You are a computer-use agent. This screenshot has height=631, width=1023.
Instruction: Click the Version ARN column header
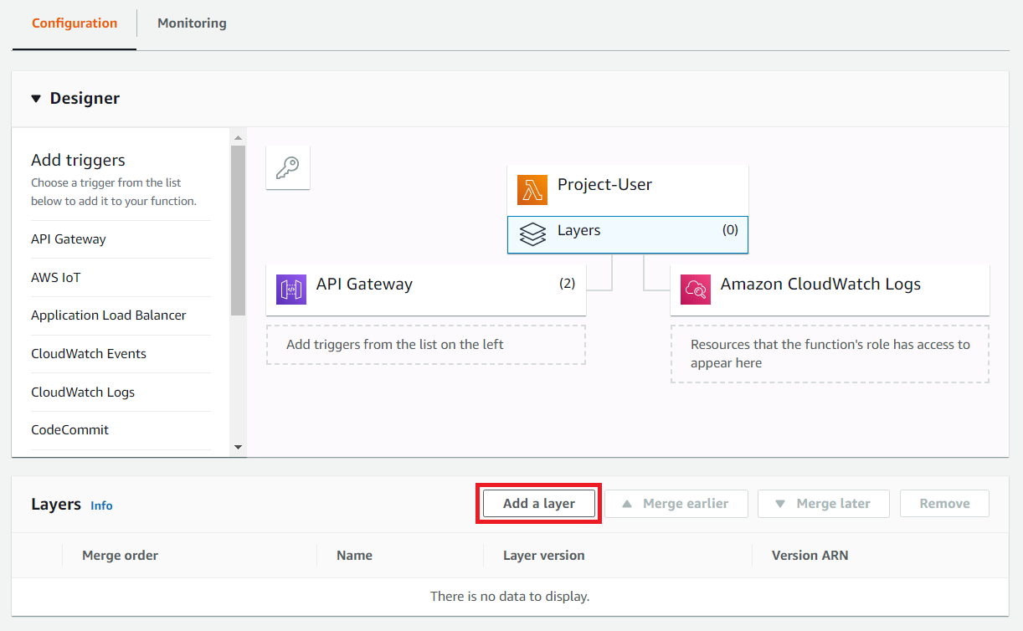coord(810,556)
